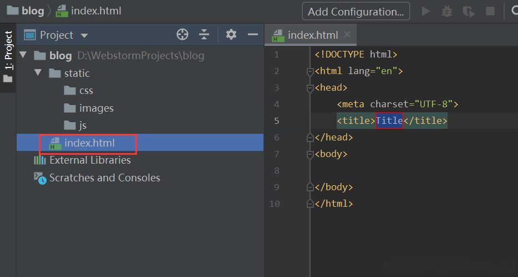Switch to the index.html editor tab
518x277 pixels.
312,35
